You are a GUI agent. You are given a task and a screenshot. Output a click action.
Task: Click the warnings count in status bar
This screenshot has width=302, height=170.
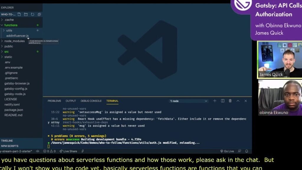click(53, 151)
